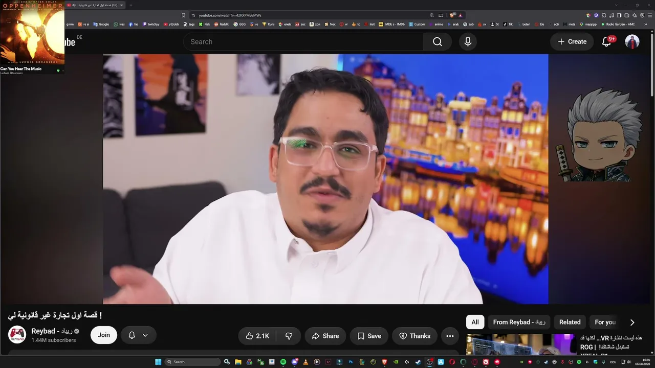Open the taskbar clock and date
Image resolution: width=655 pixels, height=368 pixels.
point(643,362)
